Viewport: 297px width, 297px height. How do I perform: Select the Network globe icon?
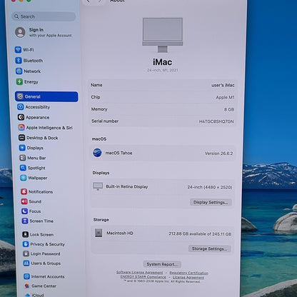pos(19,71)
